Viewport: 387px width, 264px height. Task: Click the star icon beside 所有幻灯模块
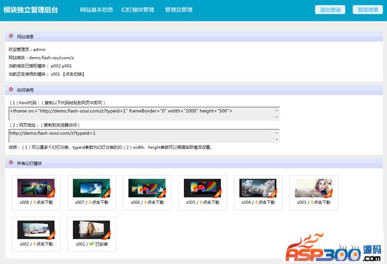11,162
